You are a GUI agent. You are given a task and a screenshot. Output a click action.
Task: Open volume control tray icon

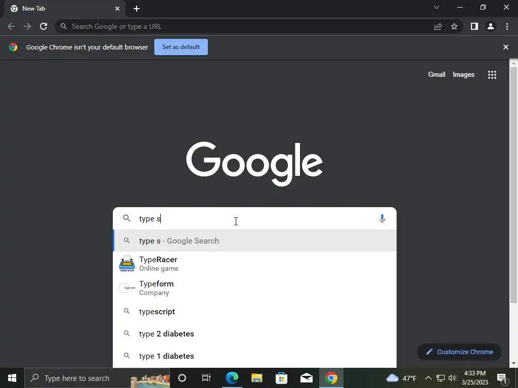452,378
